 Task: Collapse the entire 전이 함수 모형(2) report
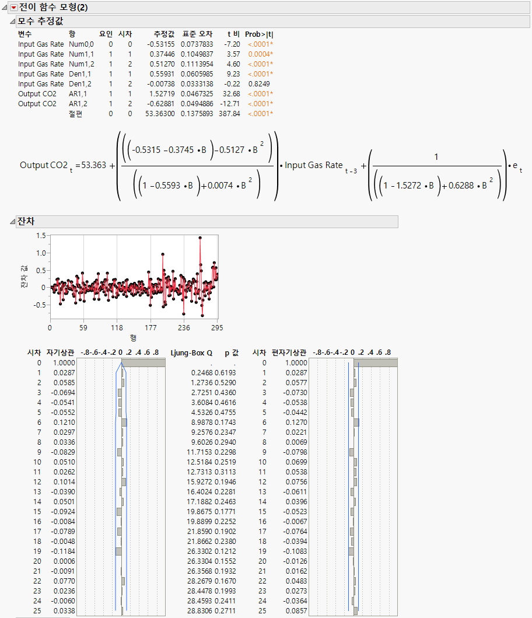(x=5, y=8)
